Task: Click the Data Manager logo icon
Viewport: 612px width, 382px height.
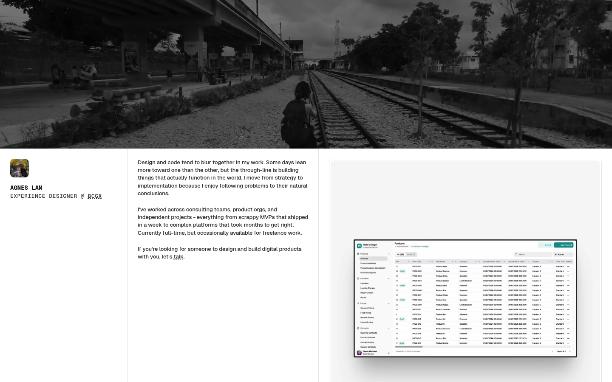Action: point(359,246)
